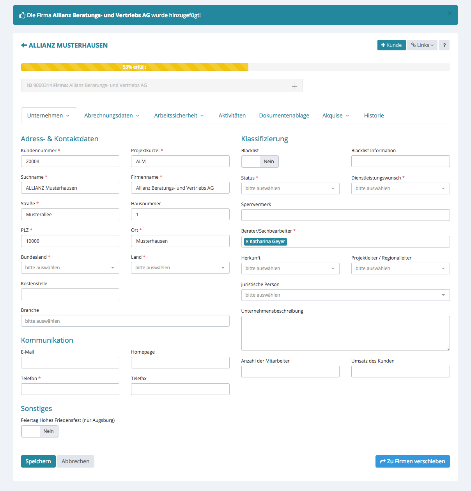This screenshot has height=491, width=471.
Task: Click the plus icon in the Firma ID bar
Action: (294, 86)
